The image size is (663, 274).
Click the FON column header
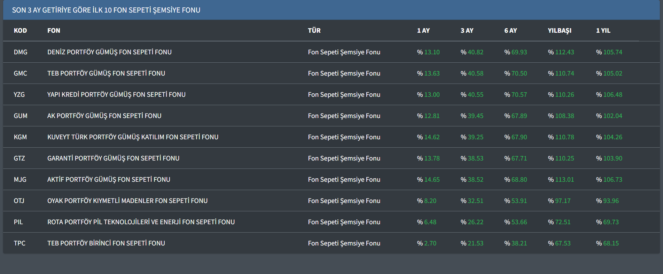[54, 31]
